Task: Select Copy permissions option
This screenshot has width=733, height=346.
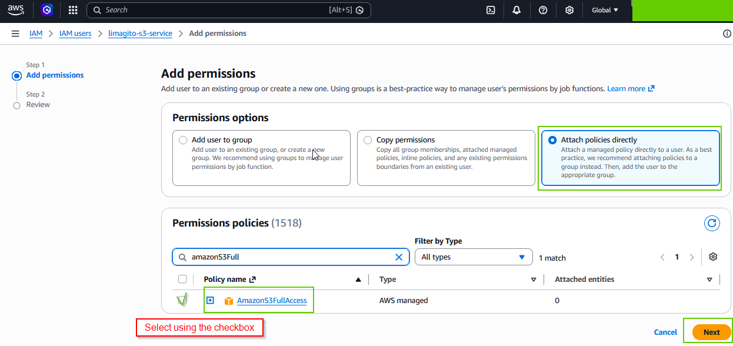Action: pos(446,158)
